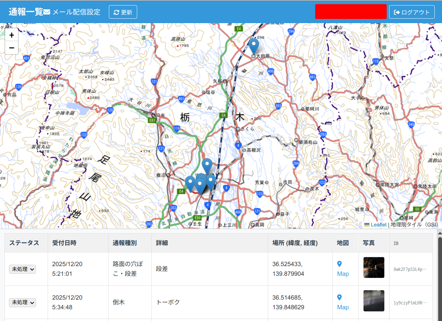Image resolution: width=442 pixels, height=321 pixels.
Task: Click the 場所 (緯度, 経度) column header
Action: coord(300,243)
